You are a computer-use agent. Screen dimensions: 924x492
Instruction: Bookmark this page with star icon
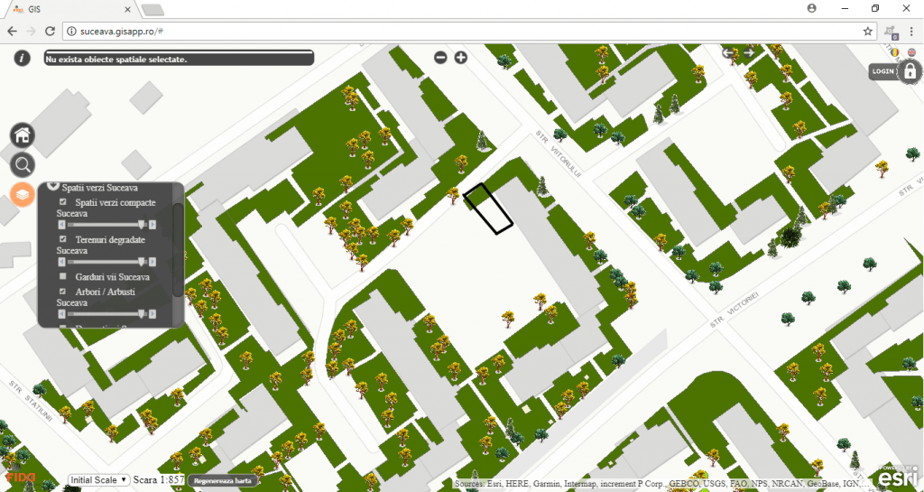point(867,32)
